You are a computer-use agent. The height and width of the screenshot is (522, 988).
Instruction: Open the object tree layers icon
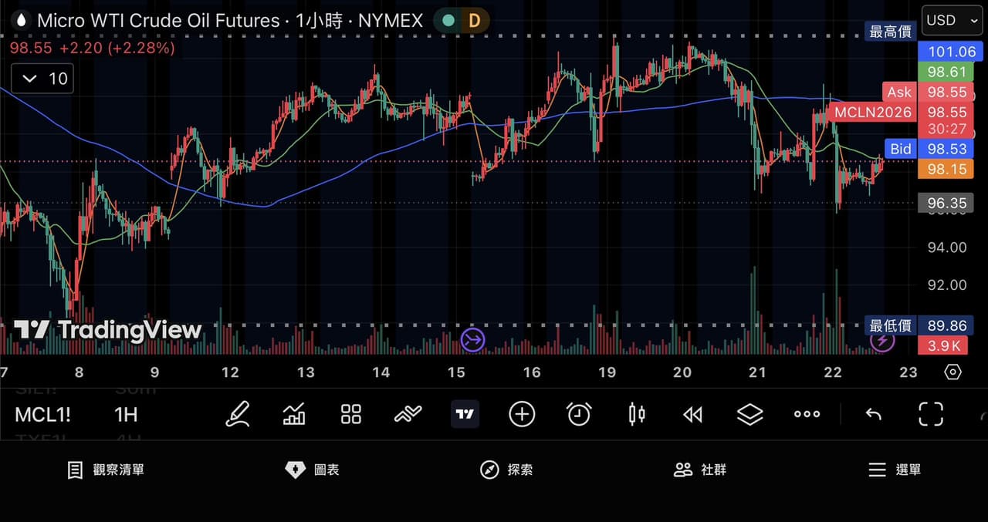point(749,414)
